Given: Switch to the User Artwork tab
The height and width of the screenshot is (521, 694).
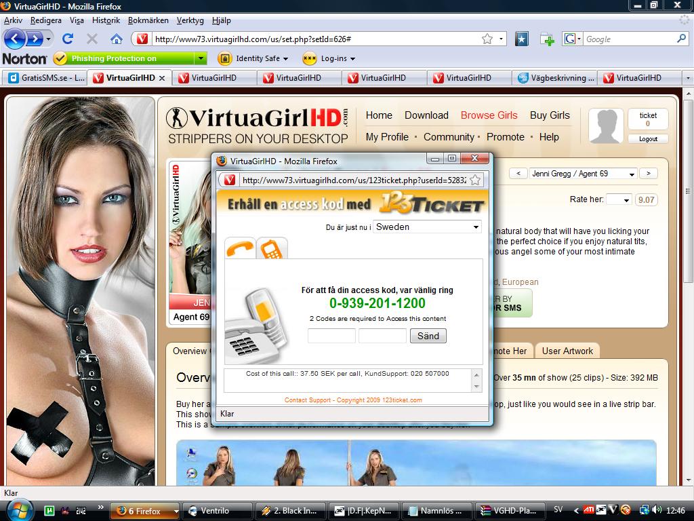Looking at the screenshot, I should click(567, 351).
